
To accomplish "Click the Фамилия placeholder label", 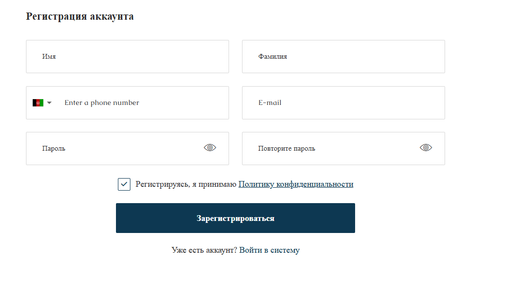I will [272, 57].
